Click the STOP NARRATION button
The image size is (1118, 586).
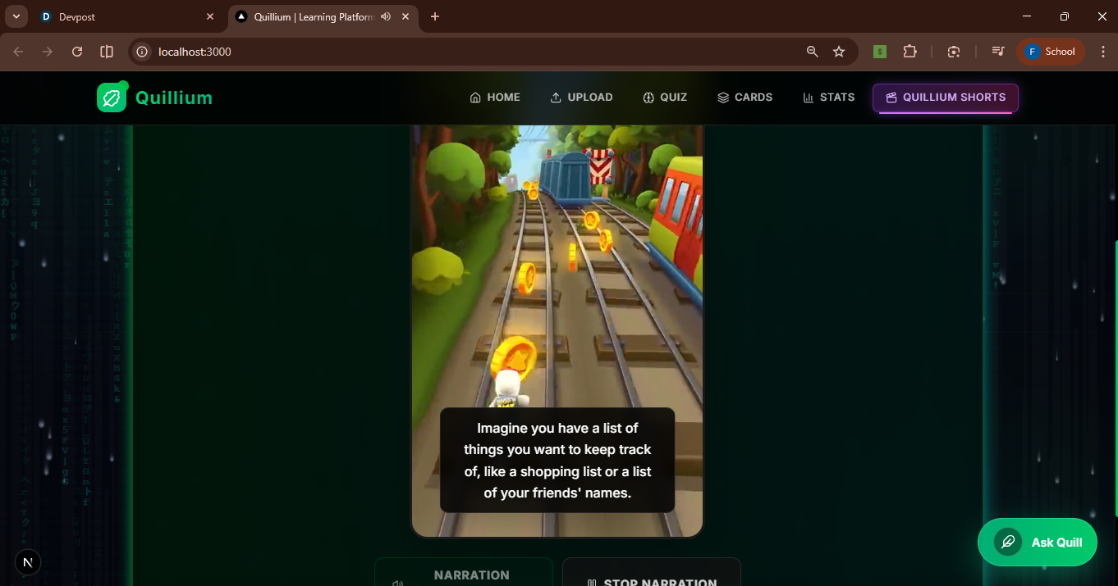coord(652,573)
